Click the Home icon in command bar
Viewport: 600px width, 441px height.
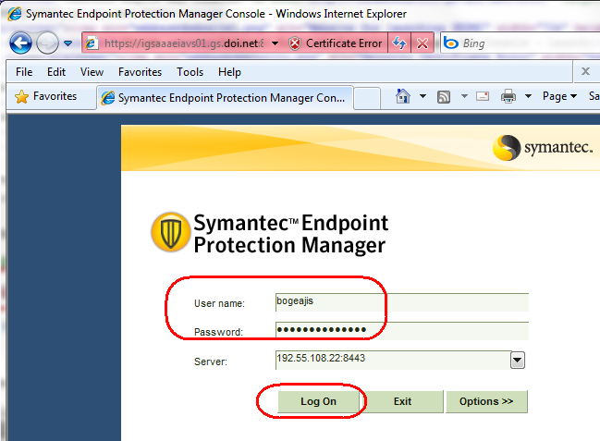pyautogui.click(x=403, y=96)
